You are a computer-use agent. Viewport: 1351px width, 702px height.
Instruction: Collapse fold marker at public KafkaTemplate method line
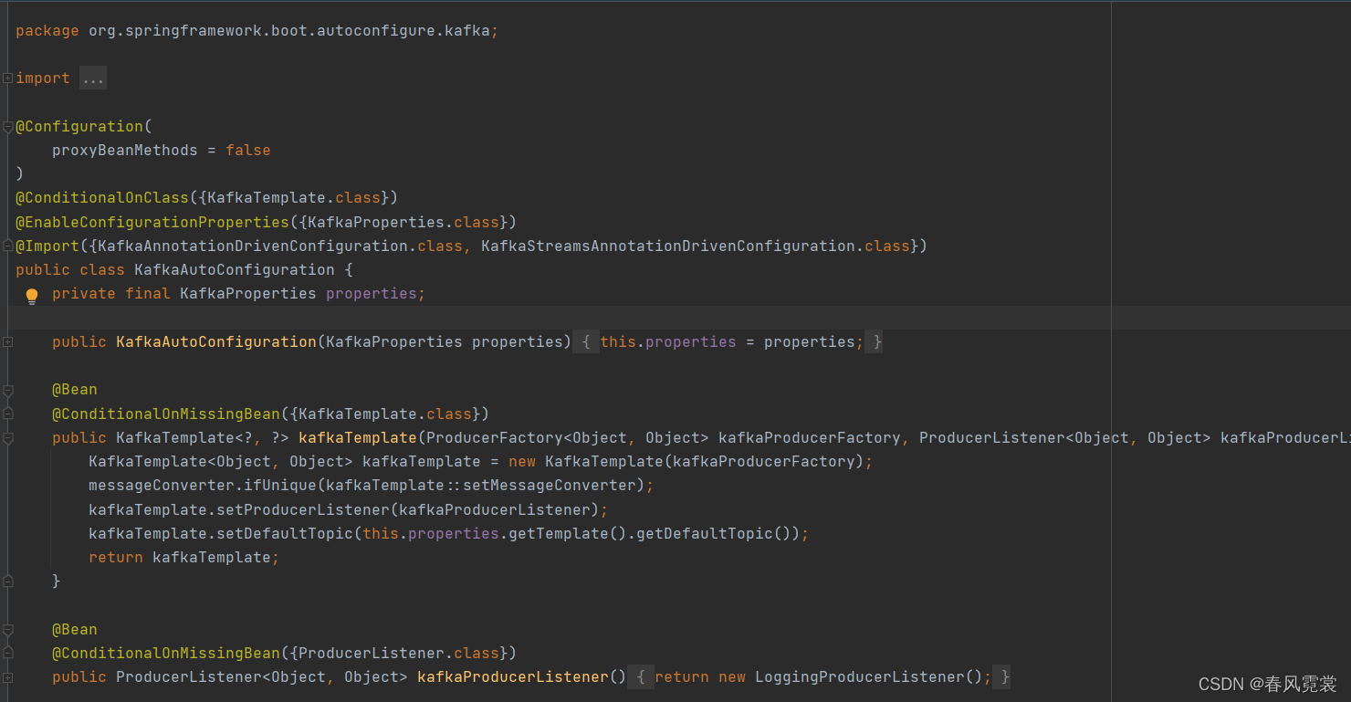(7, 438)
